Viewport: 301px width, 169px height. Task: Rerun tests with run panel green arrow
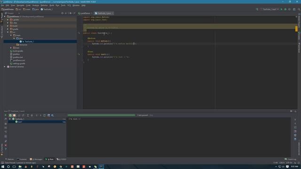[6, 115]
